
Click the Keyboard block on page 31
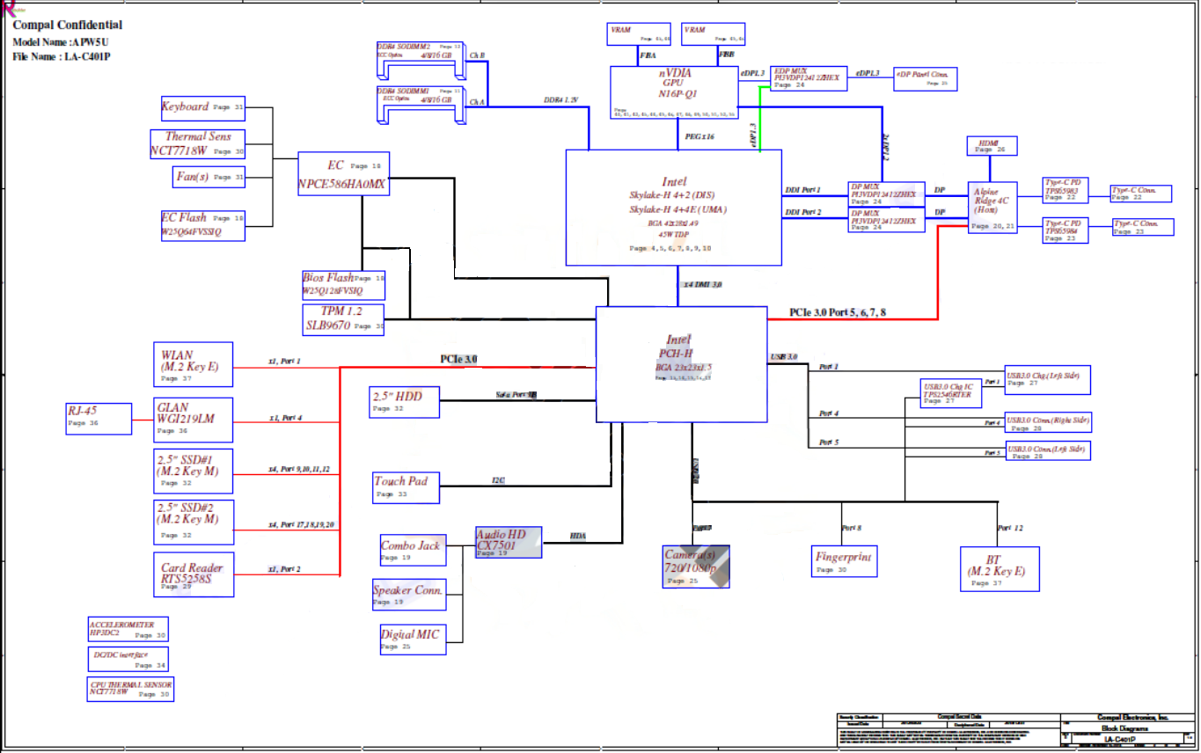(203, 107)
